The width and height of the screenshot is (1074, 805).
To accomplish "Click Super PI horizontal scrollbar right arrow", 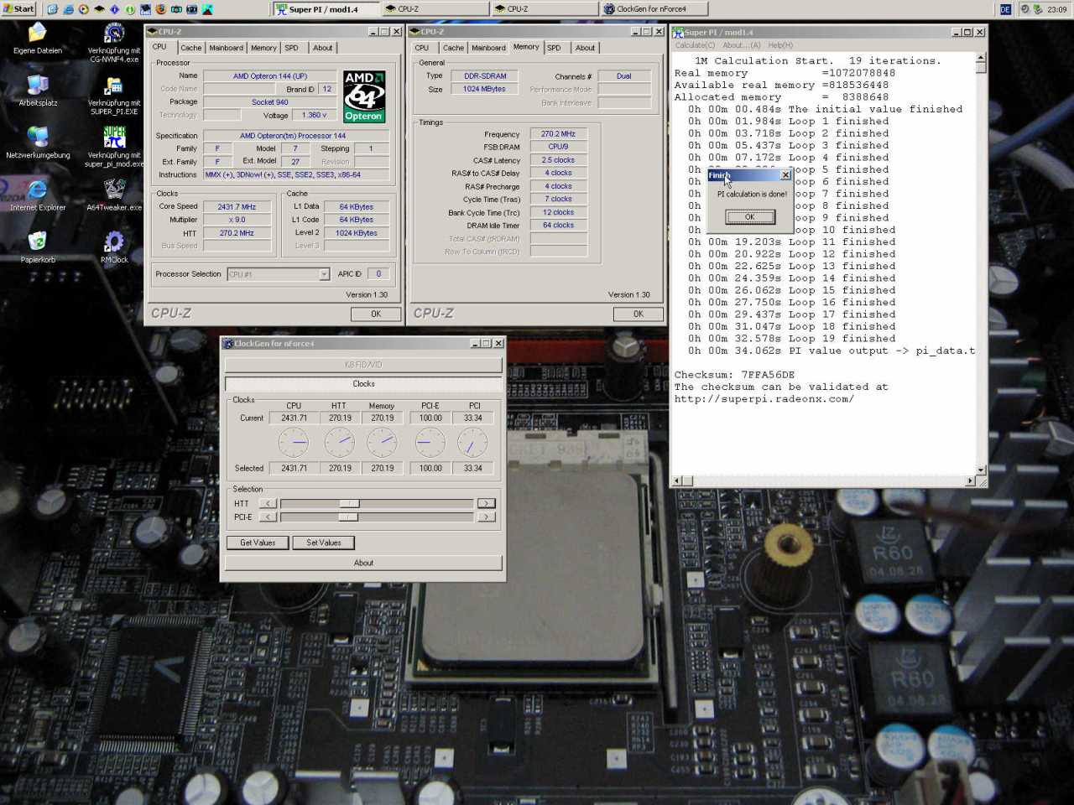I will (970, 481).
